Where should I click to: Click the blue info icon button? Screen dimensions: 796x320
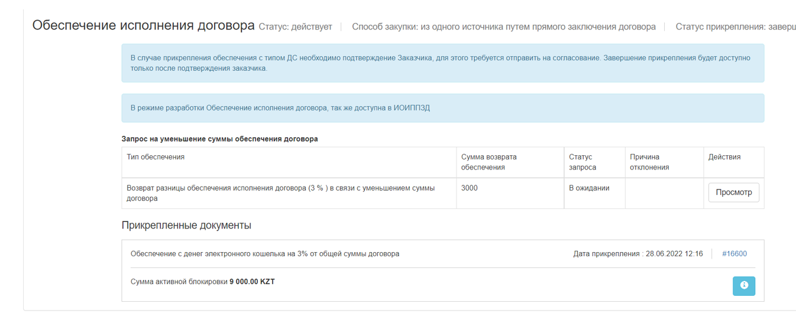coord(743,286)
